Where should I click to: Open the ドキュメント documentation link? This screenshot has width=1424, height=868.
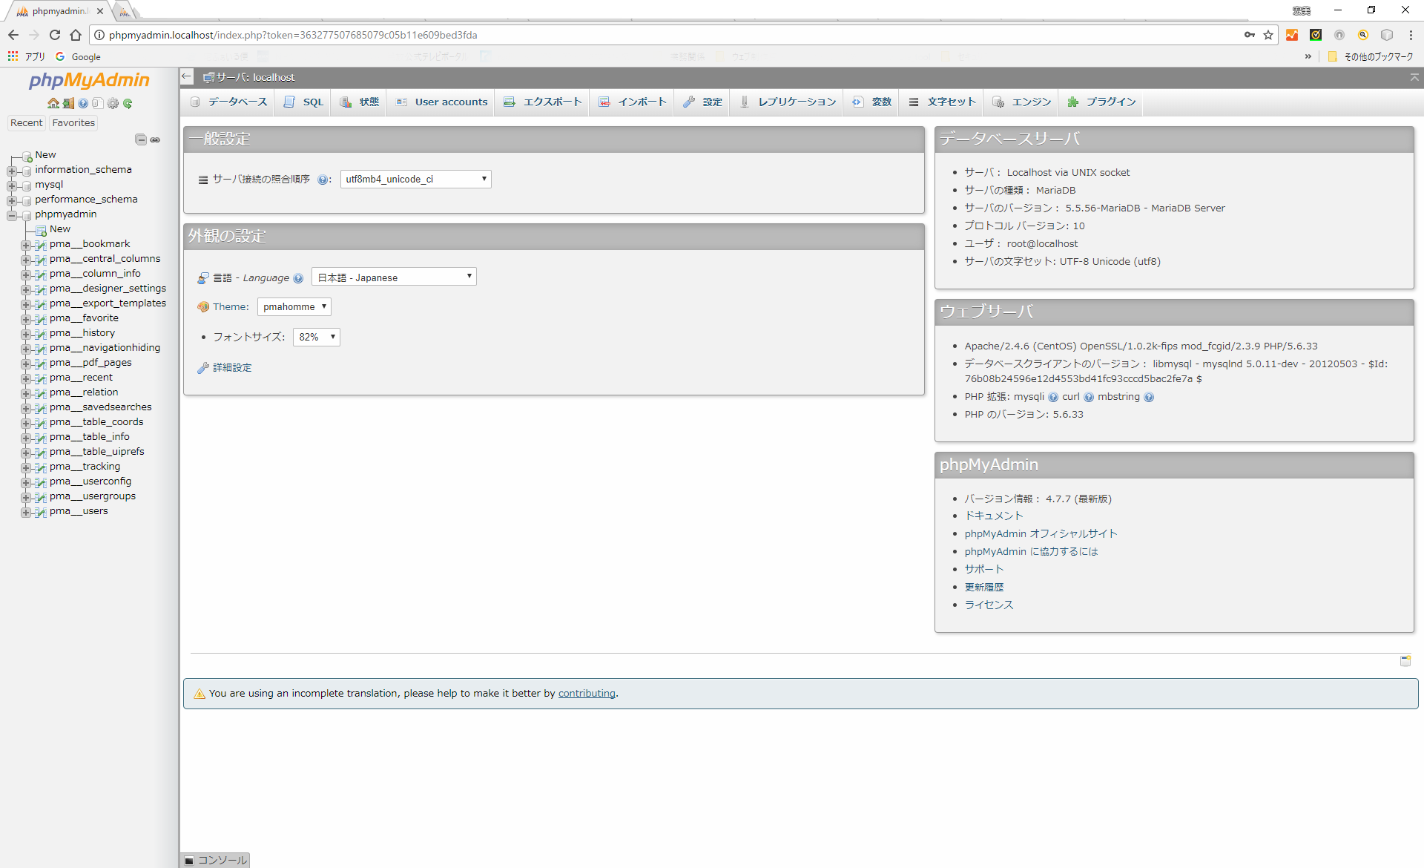coord(994,516)
